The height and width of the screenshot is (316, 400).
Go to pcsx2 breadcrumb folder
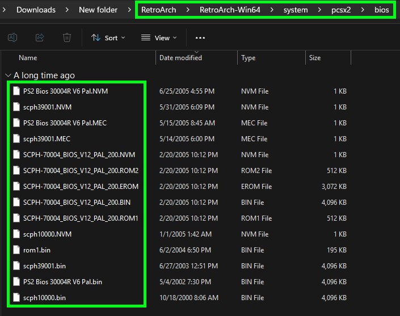pyautogui.click(x=341, y=10)
